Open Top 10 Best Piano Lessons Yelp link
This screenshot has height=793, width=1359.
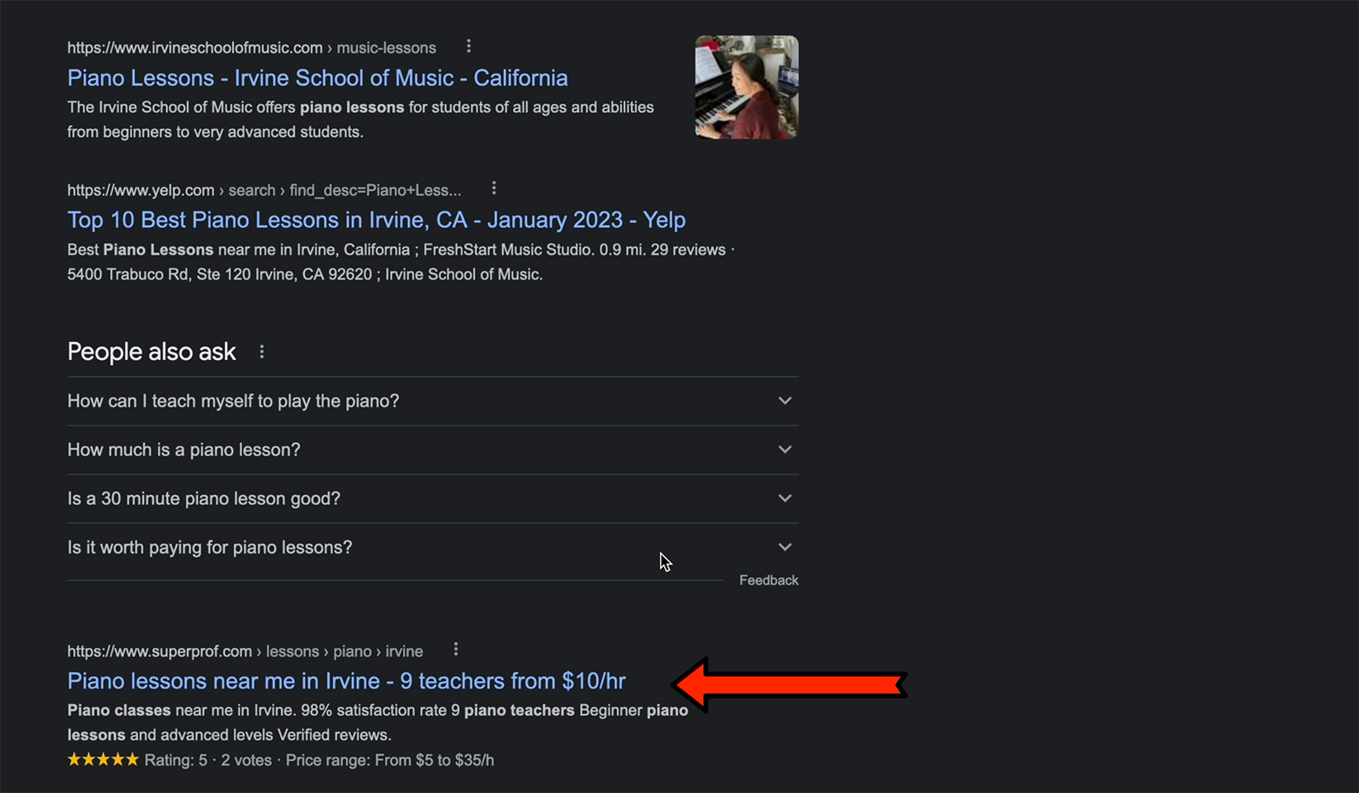(x=376, y=220)
